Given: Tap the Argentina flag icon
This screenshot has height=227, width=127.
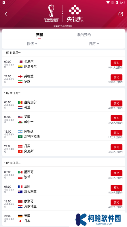Looking at the screenshot, I should point(20,131).
